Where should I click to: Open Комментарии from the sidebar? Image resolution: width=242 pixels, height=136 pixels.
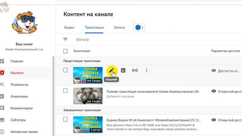point(22,108)
